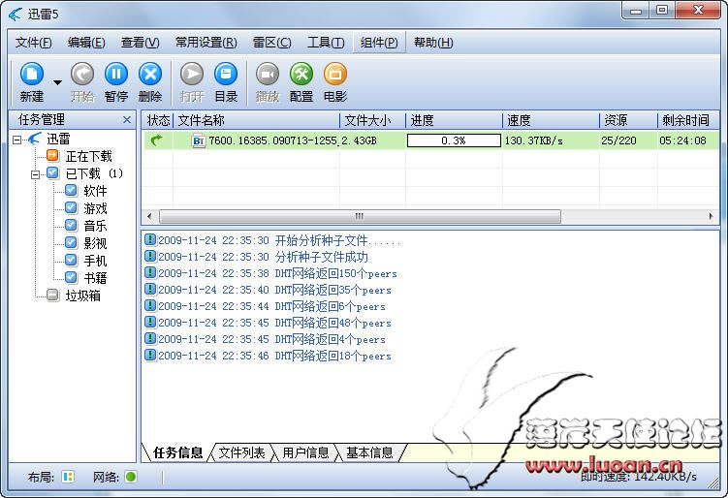Sort by the 进度 column header

click(455, 121)
